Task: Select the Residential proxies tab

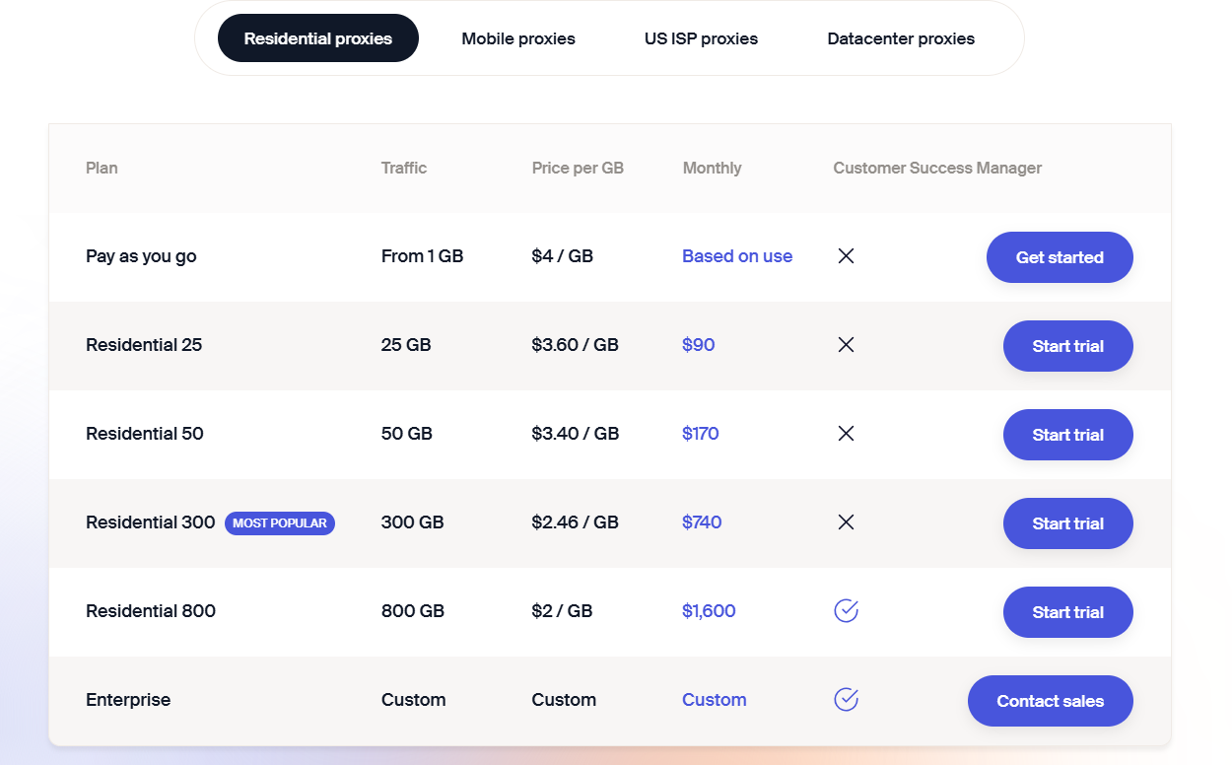Action: pos(318,38)
